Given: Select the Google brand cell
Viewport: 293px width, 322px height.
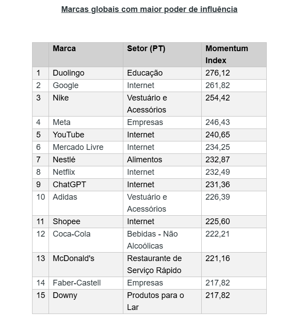Looking at the screenshot, I should tap(65, 85).
